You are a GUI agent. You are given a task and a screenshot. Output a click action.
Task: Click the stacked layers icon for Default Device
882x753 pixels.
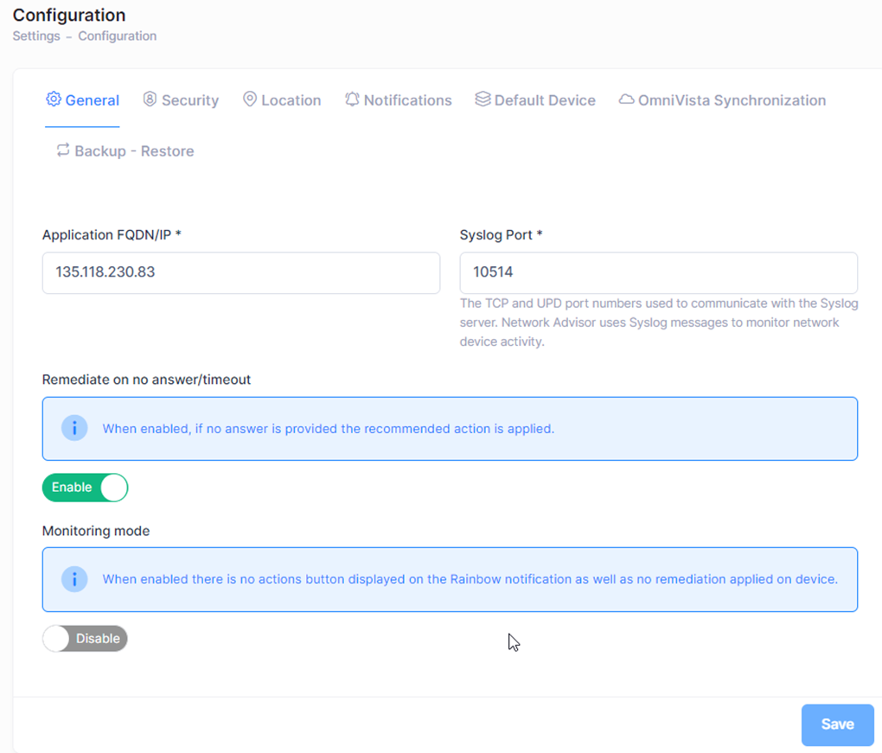(x=483, y=99)
